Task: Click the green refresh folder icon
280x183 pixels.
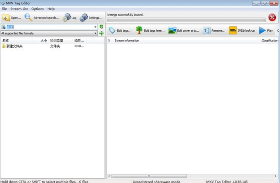Action: coord(102,27)
